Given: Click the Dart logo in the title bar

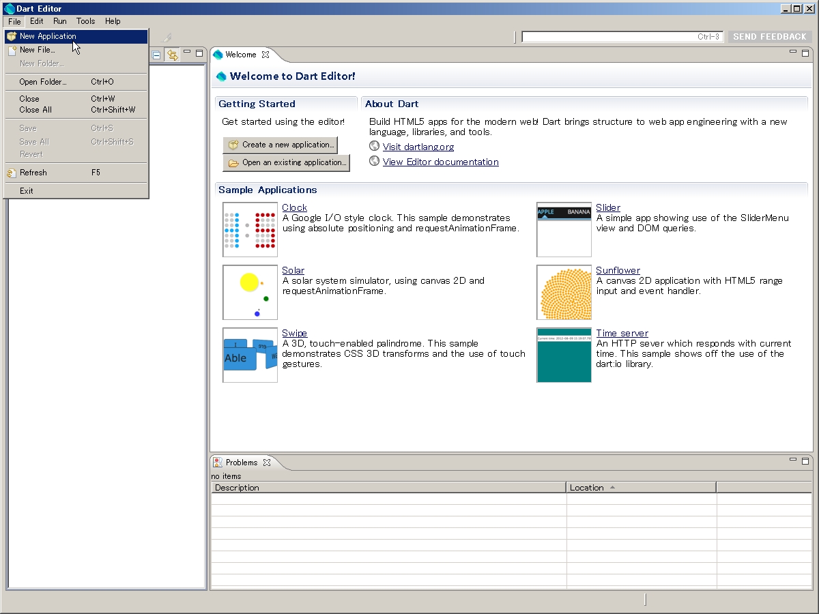Looking at the screenshot, I should click(10, 8).
